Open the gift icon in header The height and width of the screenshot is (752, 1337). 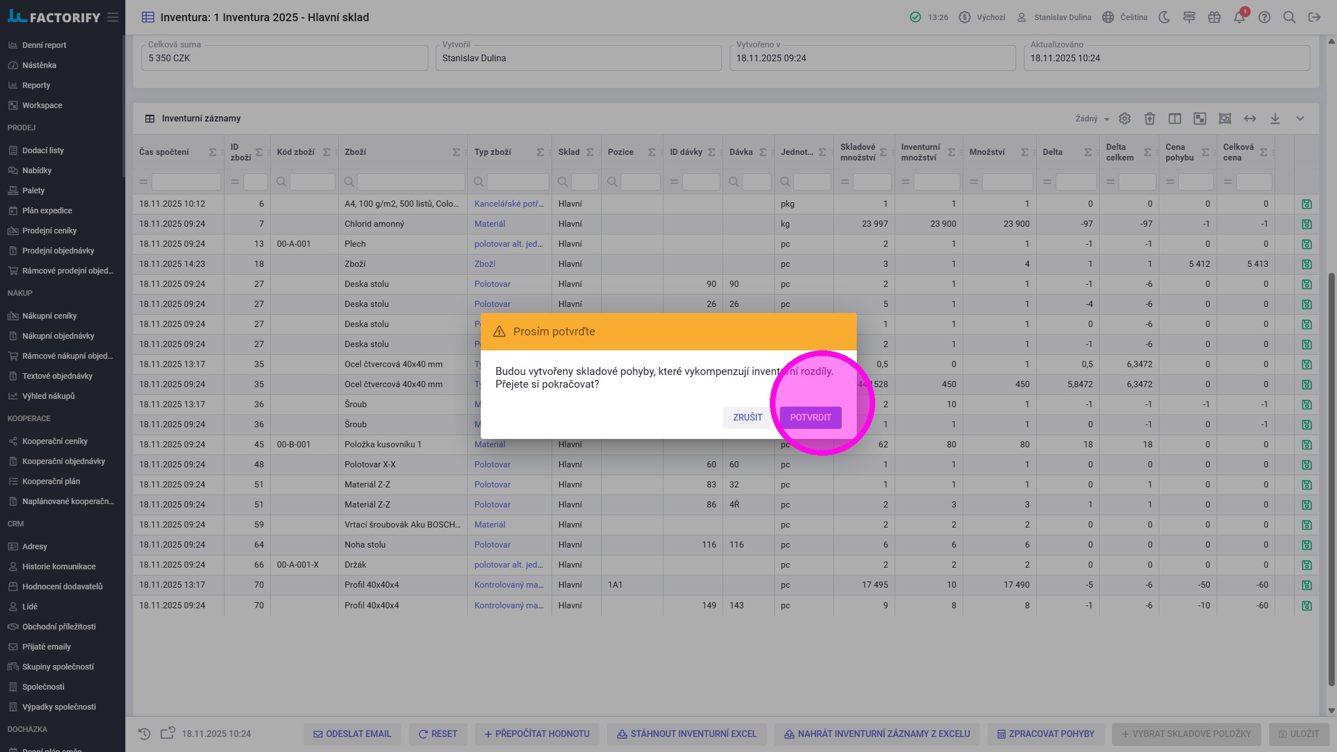point(1214,17)
